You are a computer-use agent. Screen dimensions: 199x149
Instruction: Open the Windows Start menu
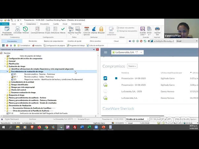click(3, 127)
